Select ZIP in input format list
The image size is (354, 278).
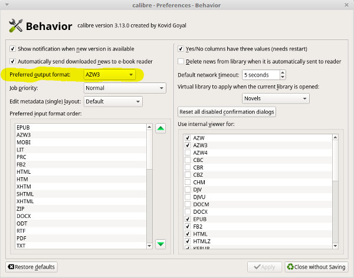coord(81,208)
